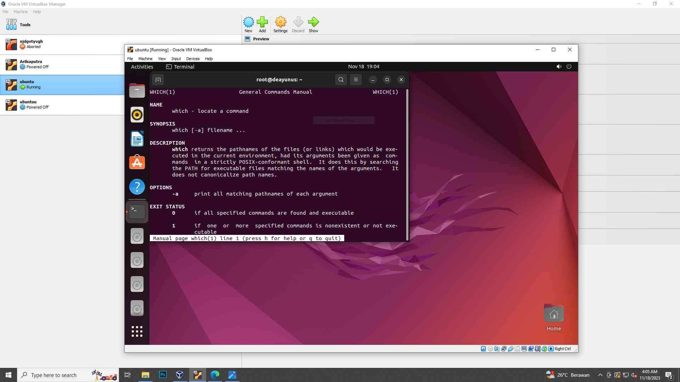
Task: Open Windows notification center icon
Action: pos(669,375)
